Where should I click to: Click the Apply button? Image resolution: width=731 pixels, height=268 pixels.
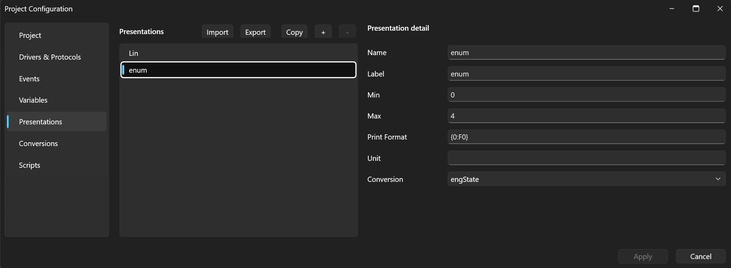pos(643,257)
